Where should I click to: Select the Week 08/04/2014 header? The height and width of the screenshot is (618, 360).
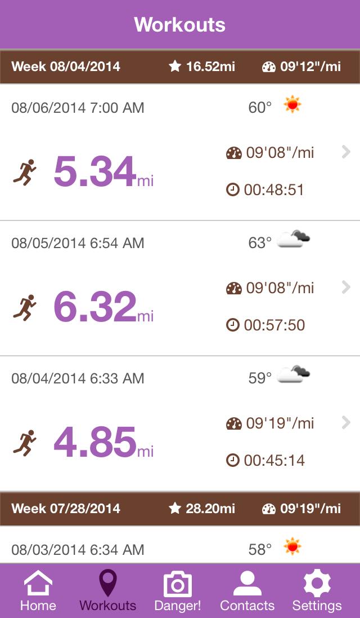(66, 67)
